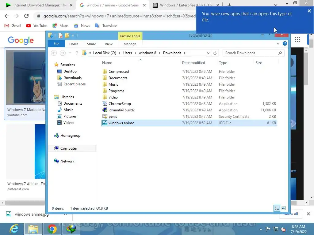Image resolution: width=314 pixels, height=235 pixels.
Task: Open the YouTube bookmark in Chrome
Action: (37, 26)
